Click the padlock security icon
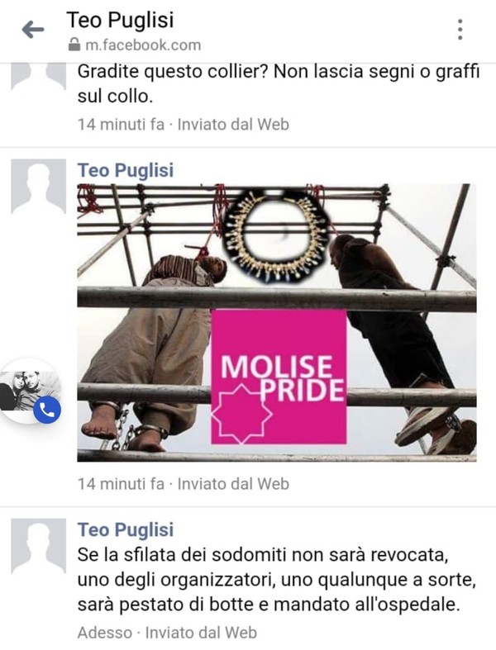Viewport: 496px width, 650px height. 74,45
